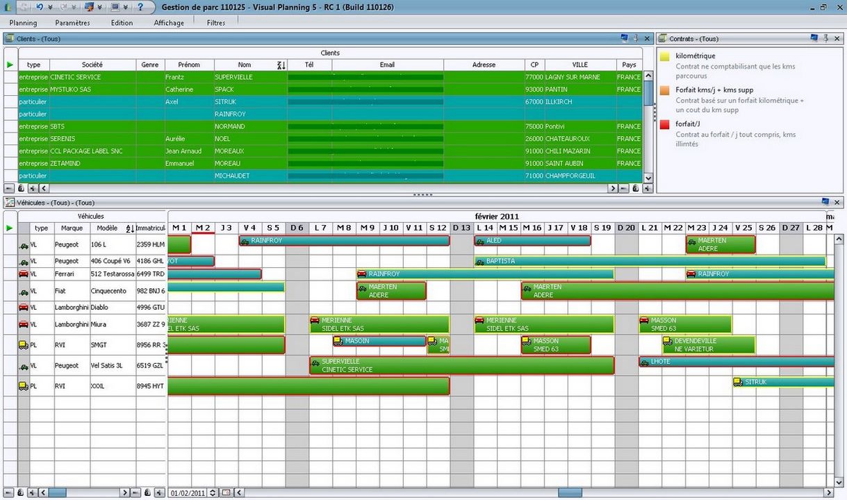Screen dimensions: 847x500
Task: Click the blue window icon in Clients panel header
Action: tap(624, 38)
